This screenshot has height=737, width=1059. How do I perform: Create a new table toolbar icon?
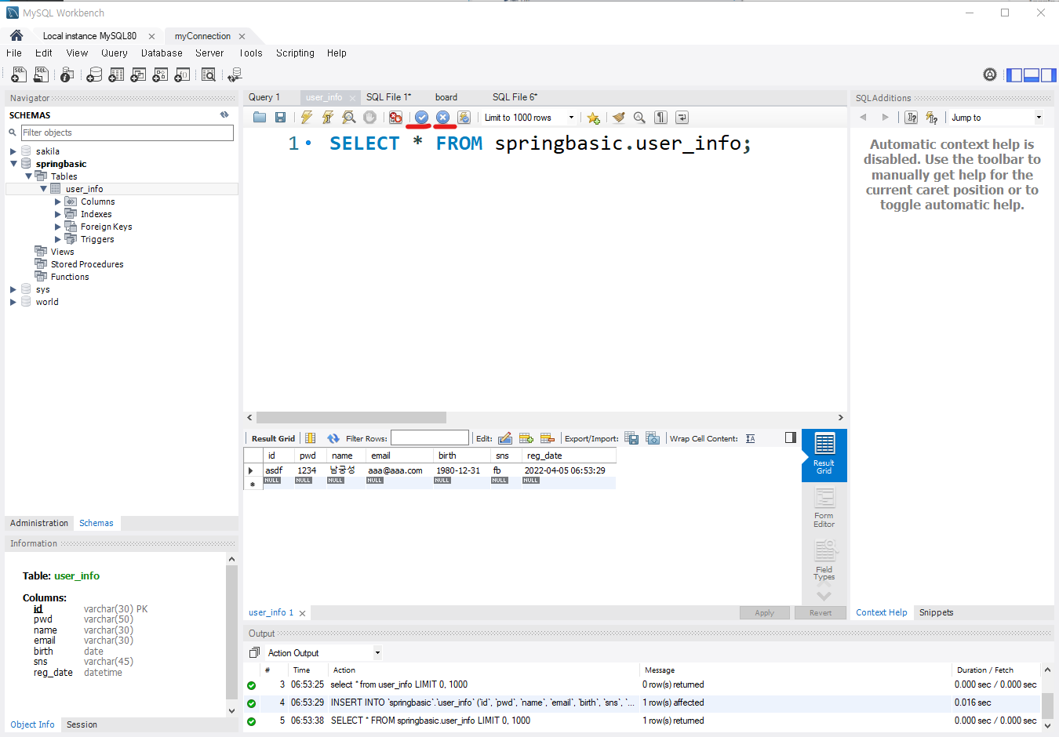tap(116, 74)
